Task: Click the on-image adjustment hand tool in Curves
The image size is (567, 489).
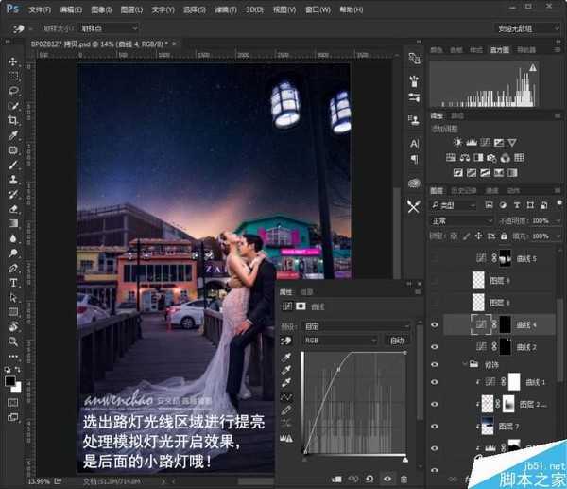Action: tap(286, 340)
